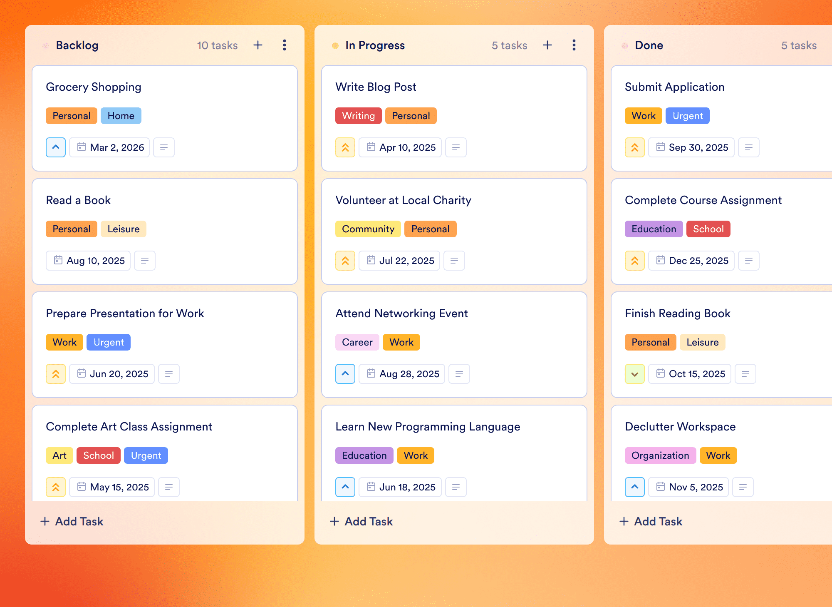Click Add Task under Backlog column

click(72, 521)
